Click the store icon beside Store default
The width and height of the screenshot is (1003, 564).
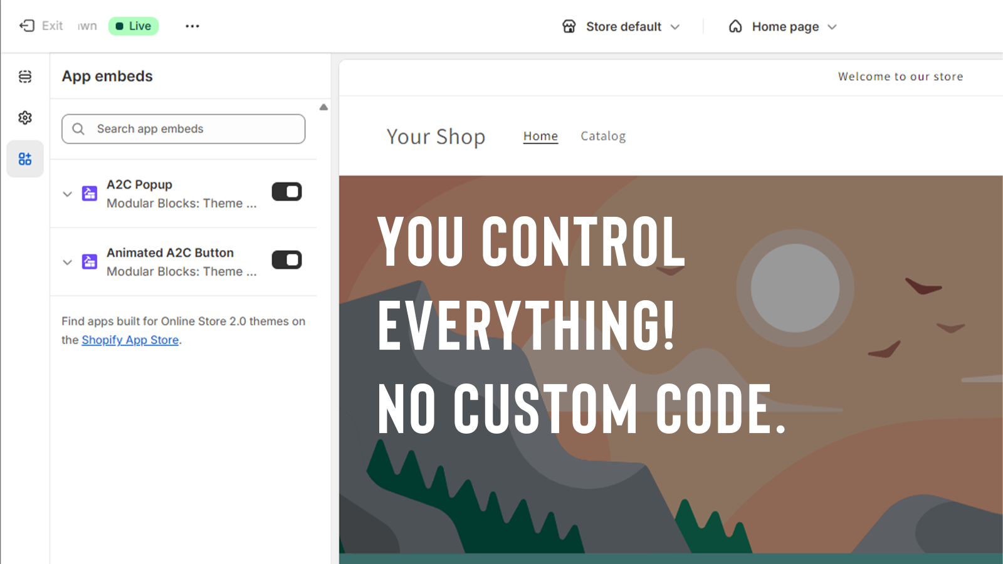click(569, 26)
